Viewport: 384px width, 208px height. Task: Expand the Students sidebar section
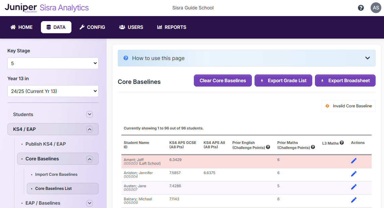tap(90, 114)
